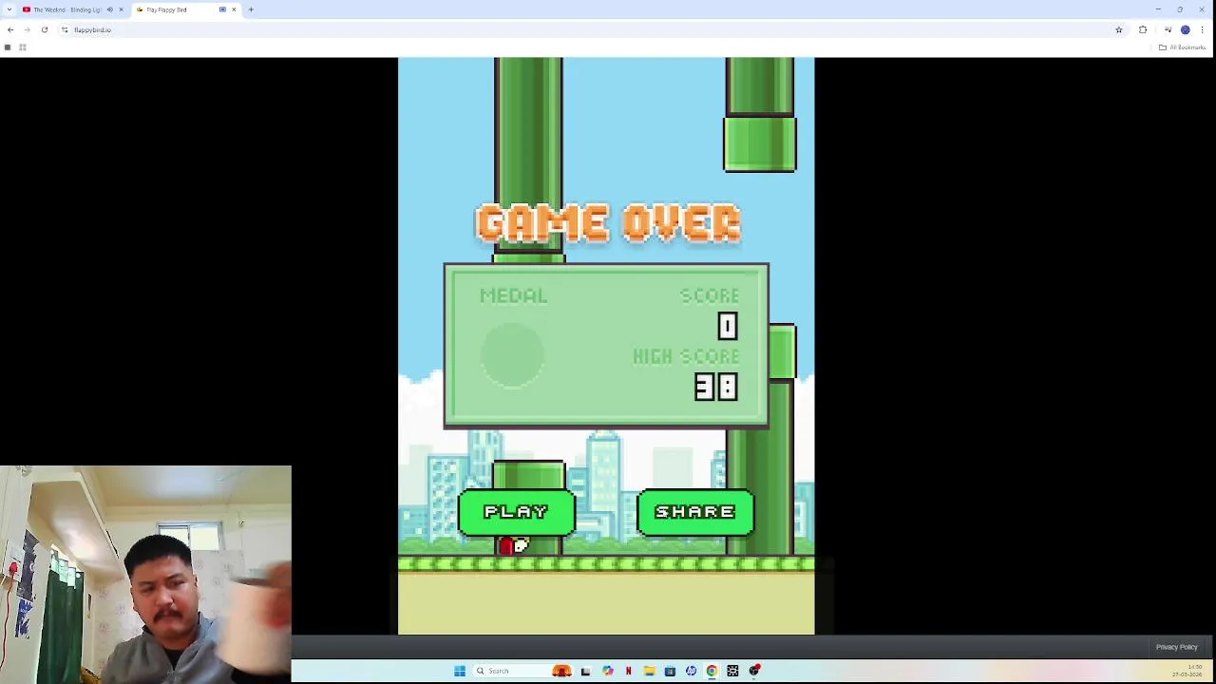Go back to previous page
Image resolution: width=1216 pixels, height=684 pixels.
tap(10, 29)
